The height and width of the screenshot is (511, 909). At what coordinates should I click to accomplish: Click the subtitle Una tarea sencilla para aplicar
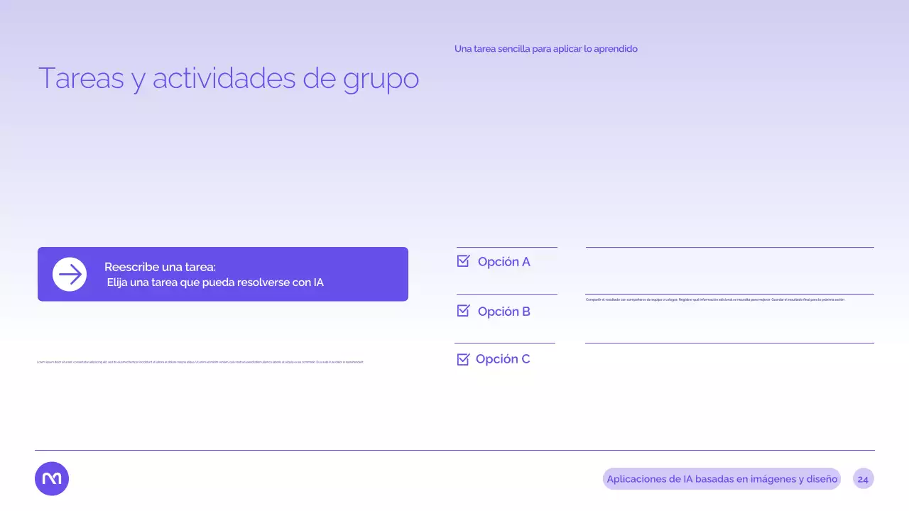click(x=545, y=48)
